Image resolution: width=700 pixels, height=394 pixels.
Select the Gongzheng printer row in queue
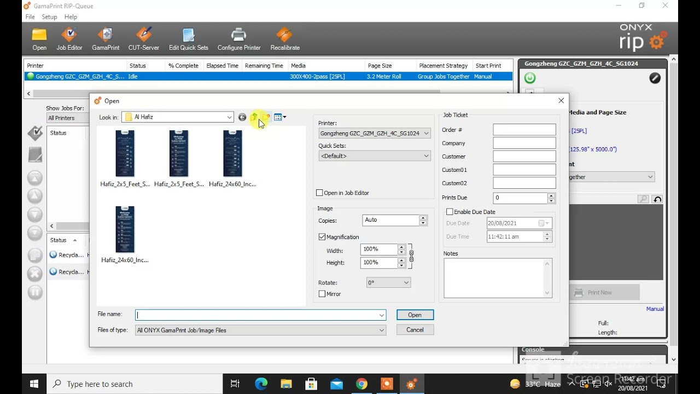coord(269,77)
